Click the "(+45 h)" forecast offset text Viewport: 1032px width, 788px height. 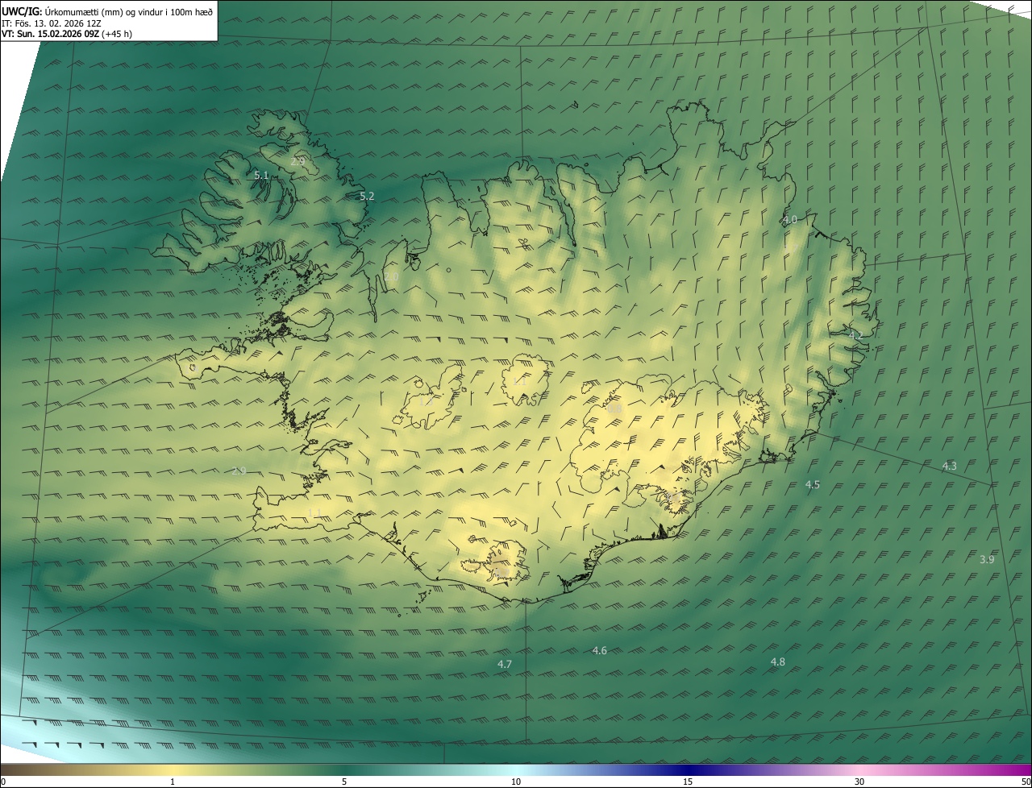117,34
